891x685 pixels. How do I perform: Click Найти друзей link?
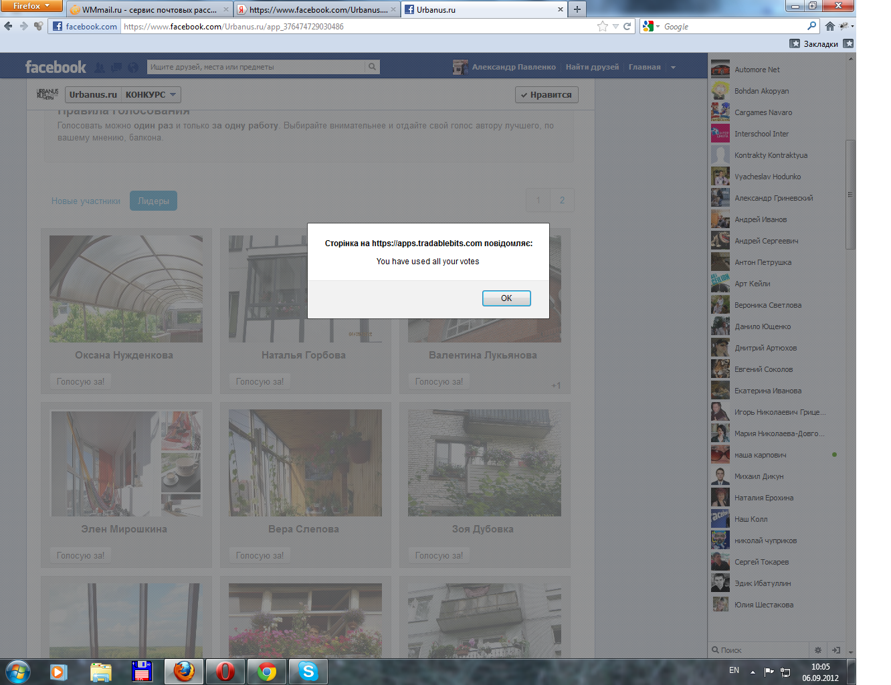click(x=592, y=67)
